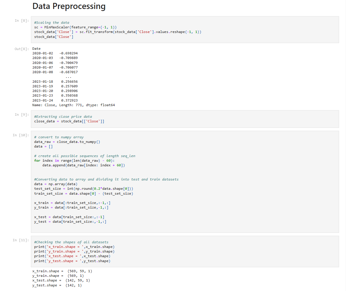Click the truncated ellipsis in the output
346x291 pixels.
coord(68,77)
